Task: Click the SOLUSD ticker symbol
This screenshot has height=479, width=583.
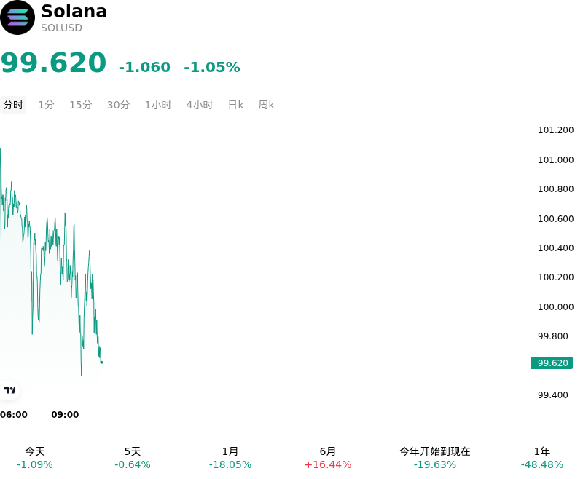Action: 61,28
